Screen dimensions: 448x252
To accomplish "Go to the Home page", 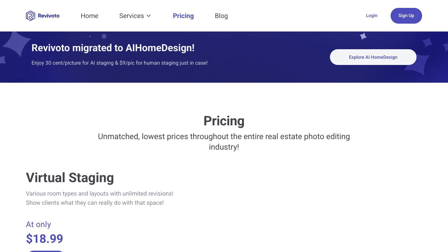I will tap(89, 16).
